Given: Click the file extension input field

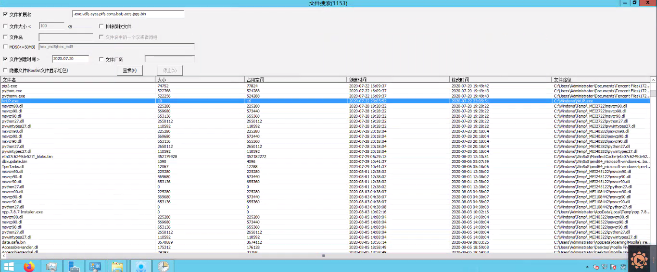Looking at the screenshot, I should pos(128,14).
